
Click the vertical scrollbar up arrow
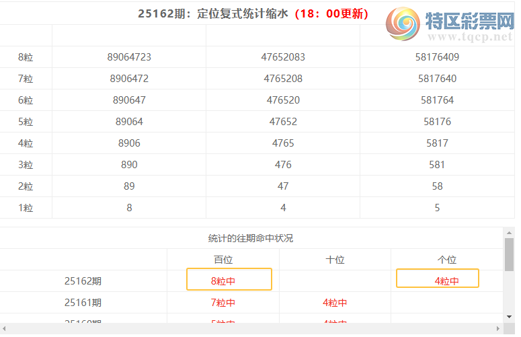[509, 232]
